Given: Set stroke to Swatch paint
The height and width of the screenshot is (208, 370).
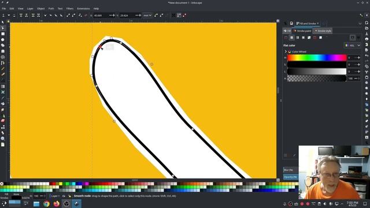Looking at the screenshot, I should (x=321, y=38).
